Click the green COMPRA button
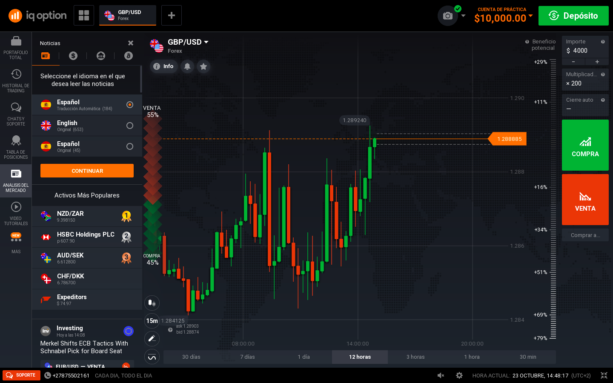 pyautogui.click(x=585, y=145)
